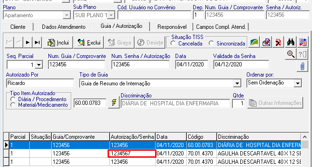Image resolution: width=312 pixels, height=167 pixels.
Task: Click the Validade da Senha field
Action: coord(241,64)
